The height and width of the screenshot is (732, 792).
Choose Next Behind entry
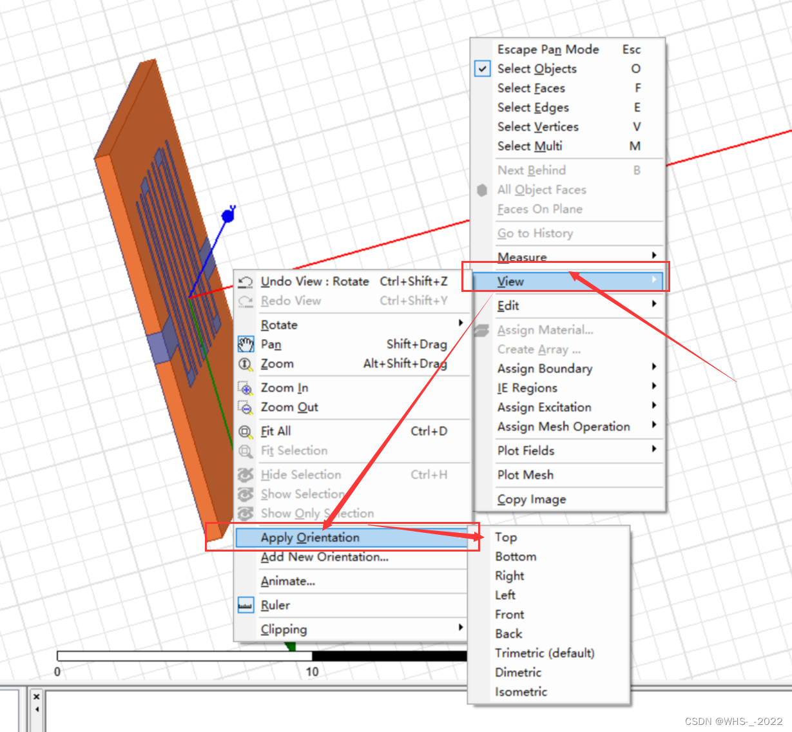(568, 170)
